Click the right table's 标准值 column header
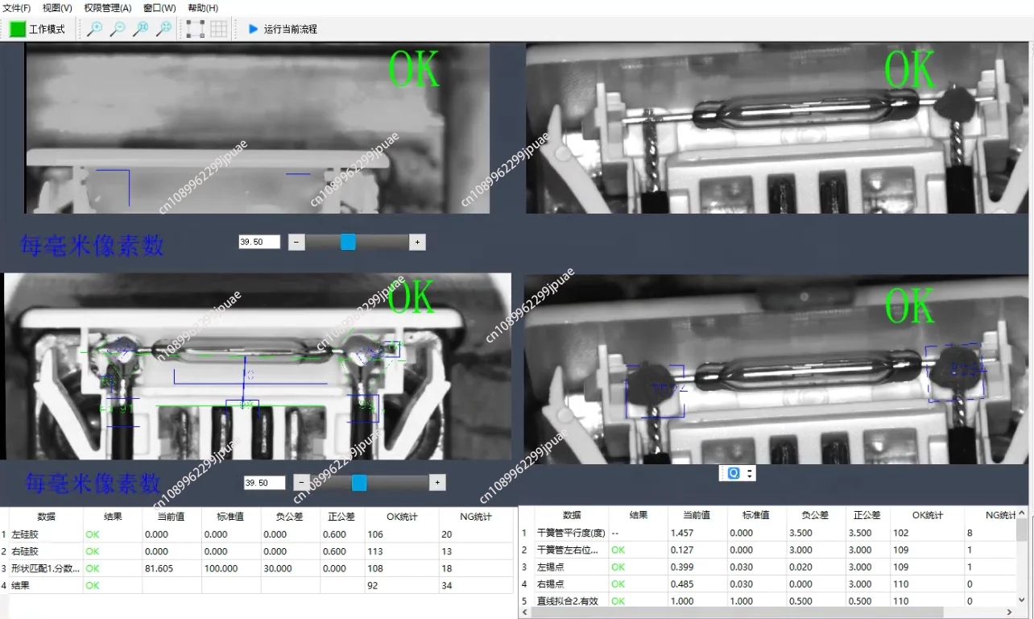Viewport: 1034px width, 619px height. pos(755,515)
